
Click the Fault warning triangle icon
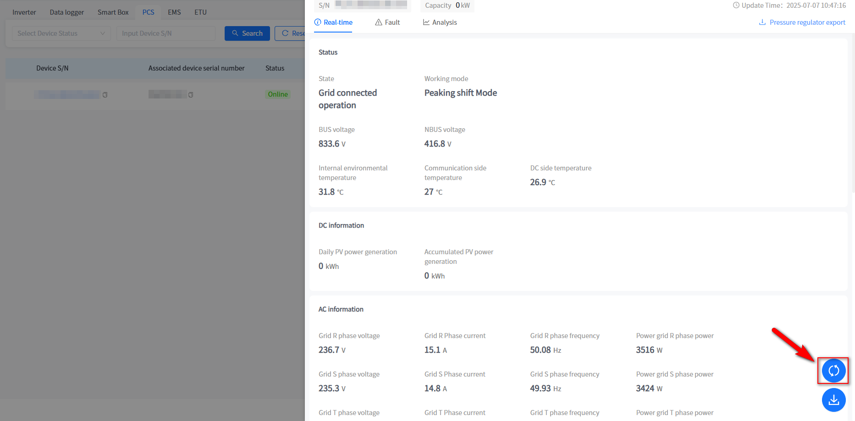coord(378,22)
